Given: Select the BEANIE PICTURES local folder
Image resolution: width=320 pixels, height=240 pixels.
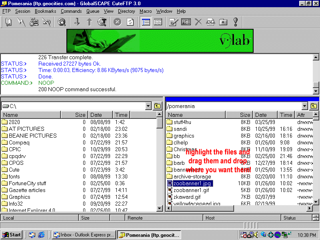Looking at the screenshot, I should click(32, 136).
